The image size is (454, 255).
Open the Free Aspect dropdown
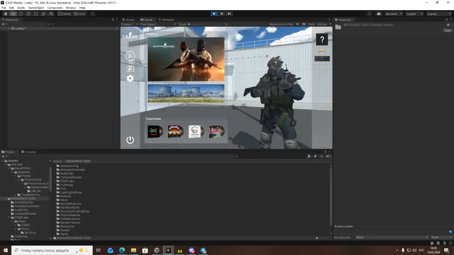pyautogui.click(x=149, y=24)
